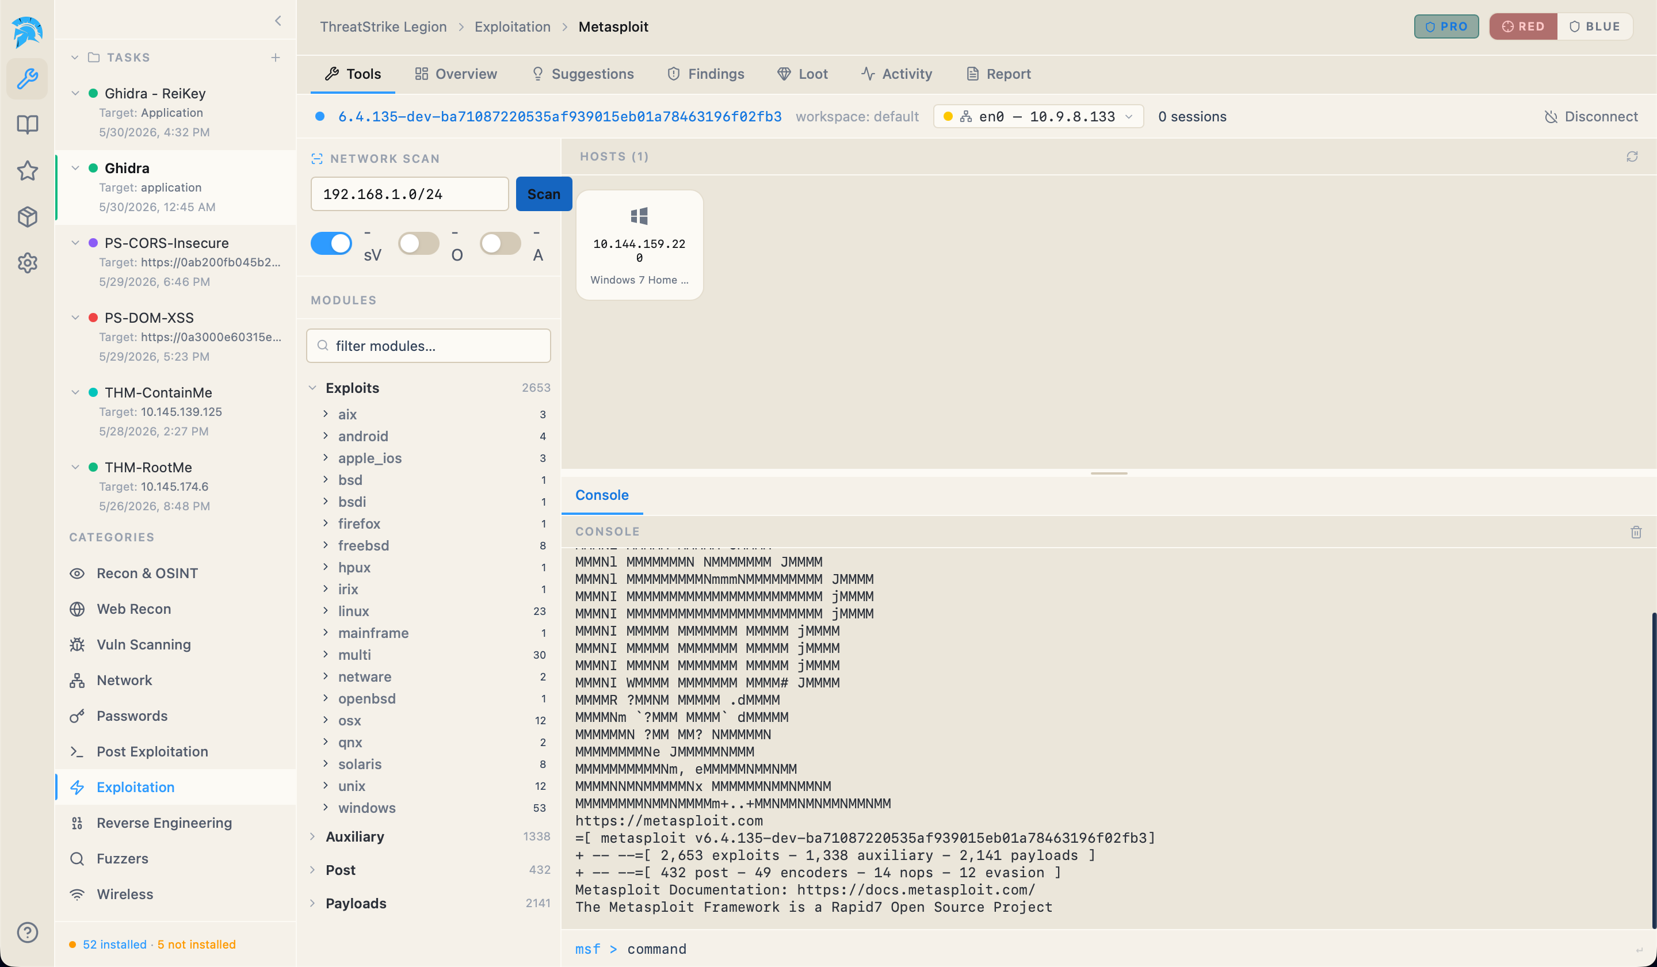Click the Scan button

pos(544,194)
